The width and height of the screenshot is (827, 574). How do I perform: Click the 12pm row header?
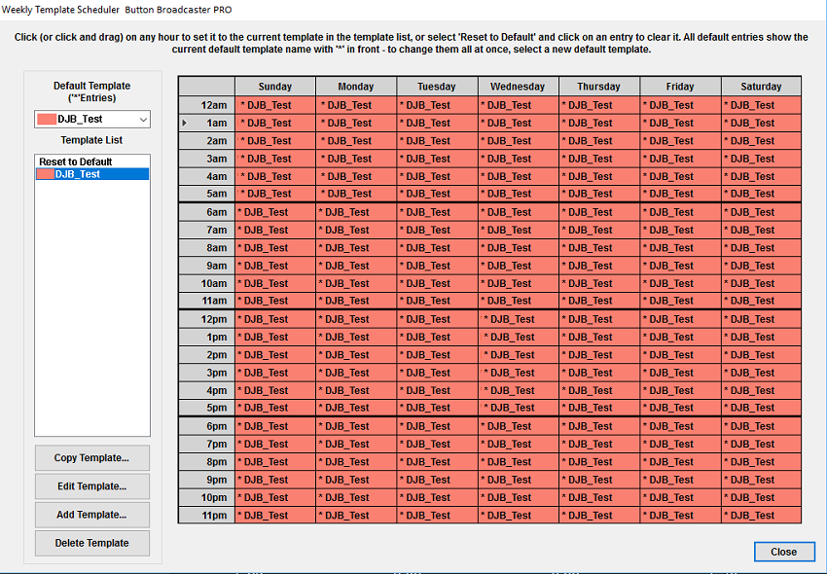point(206,319)
